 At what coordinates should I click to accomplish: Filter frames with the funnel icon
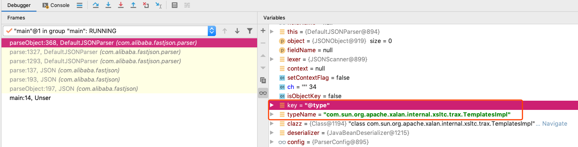coord(250,31)
